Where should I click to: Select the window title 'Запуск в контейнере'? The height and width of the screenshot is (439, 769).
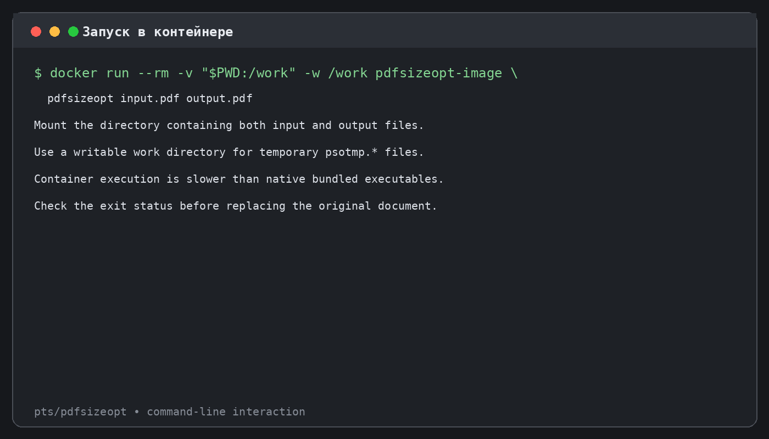coord(158,32)
